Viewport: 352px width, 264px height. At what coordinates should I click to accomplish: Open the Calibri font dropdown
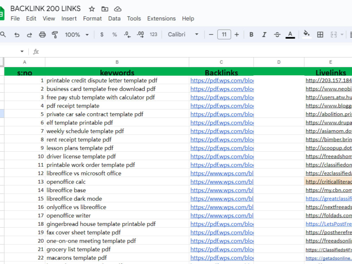click(x=183, y=34)
